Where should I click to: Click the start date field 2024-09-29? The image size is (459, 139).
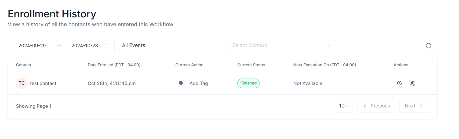click(x=32, y=46)
